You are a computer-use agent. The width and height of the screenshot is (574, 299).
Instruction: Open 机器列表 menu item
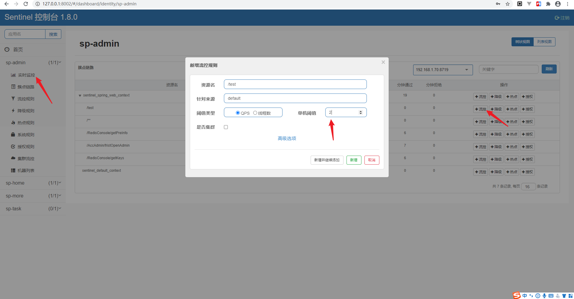[x=23, y=171]
